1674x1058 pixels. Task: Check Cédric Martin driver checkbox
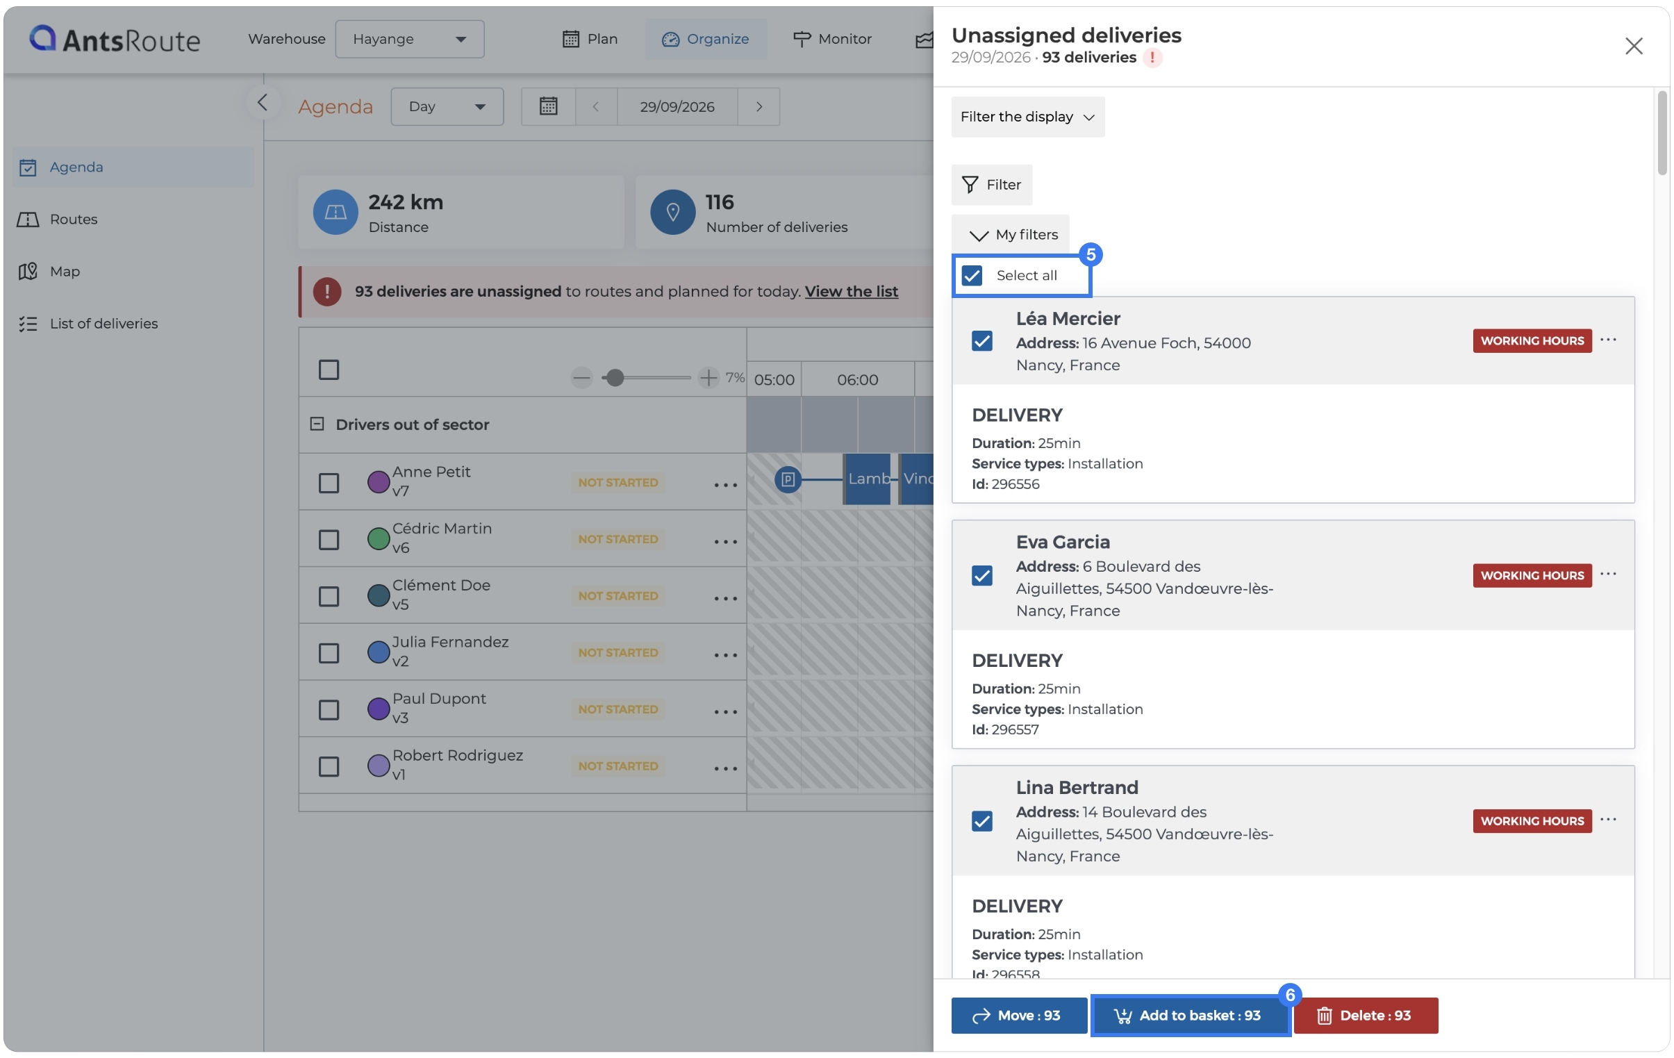tap(328, 540)
